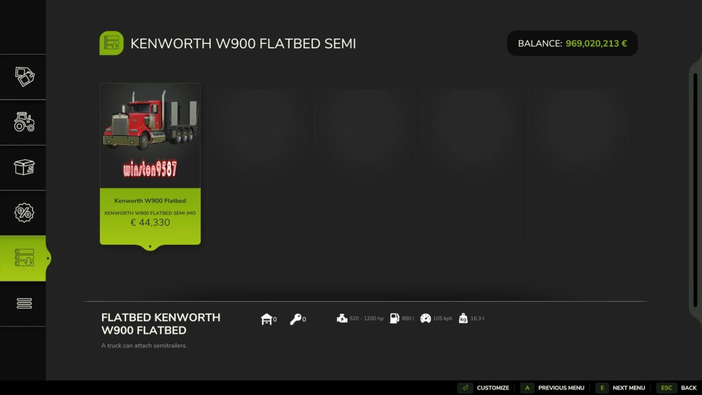Expand the Kenworth W900 Flatbed details arrow

pyautogui.click(x=150, y=246)
